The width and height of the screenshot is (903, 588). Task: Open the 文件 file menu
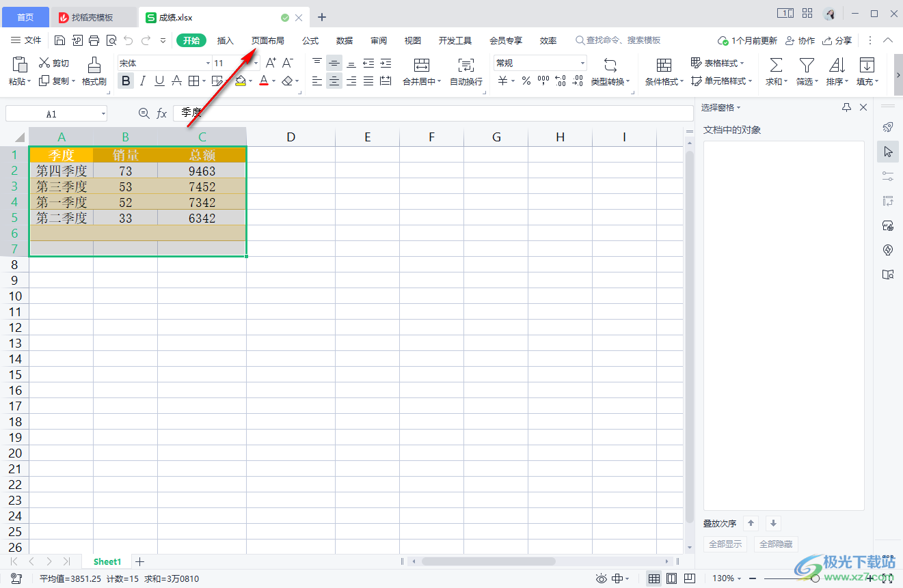coord(27,40)
